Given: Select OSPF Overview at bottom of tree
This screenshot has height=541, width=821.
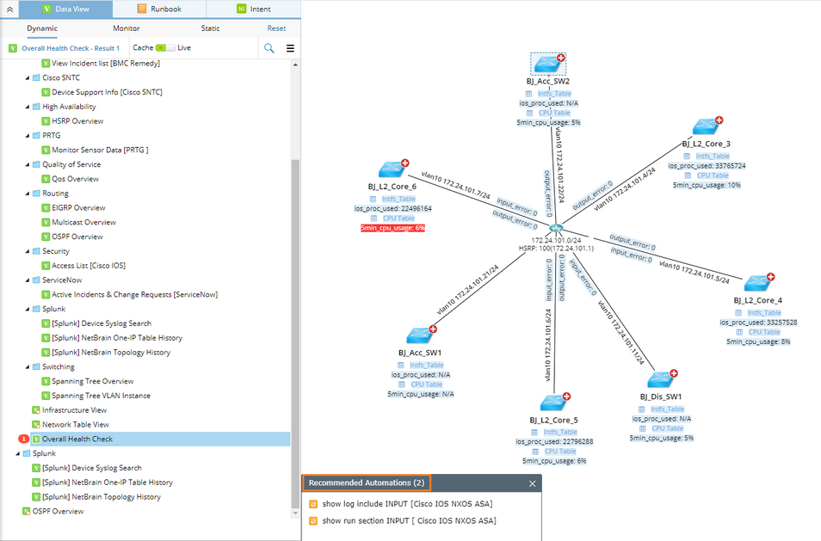Looking at the screenshot, I should click(59, 511).
